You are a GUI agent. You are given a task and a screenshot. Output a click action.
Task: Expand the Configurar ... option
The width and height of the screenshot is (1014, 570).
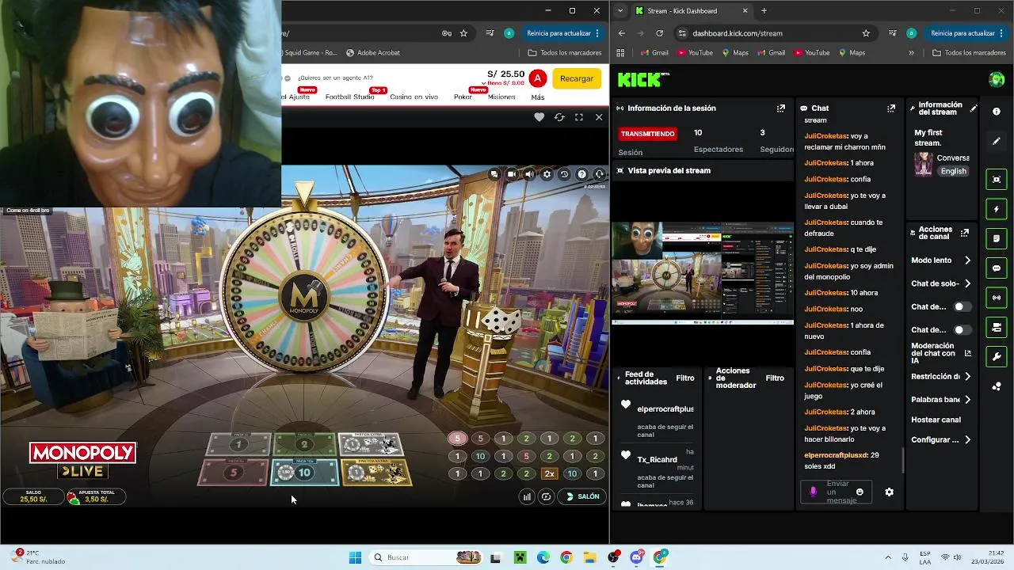pos(967,440)
